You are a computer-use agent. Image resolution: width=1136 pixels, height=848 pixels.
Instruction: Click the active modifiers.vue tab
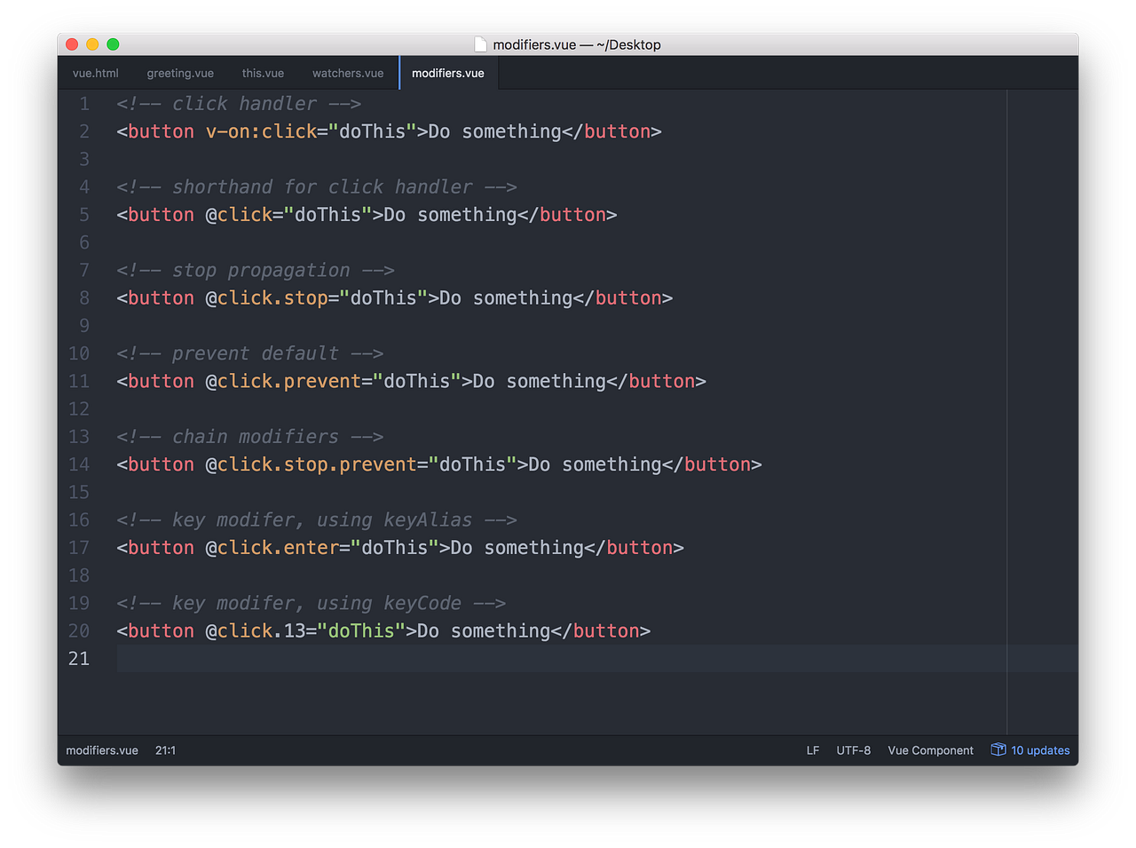(x=447, y=73)
